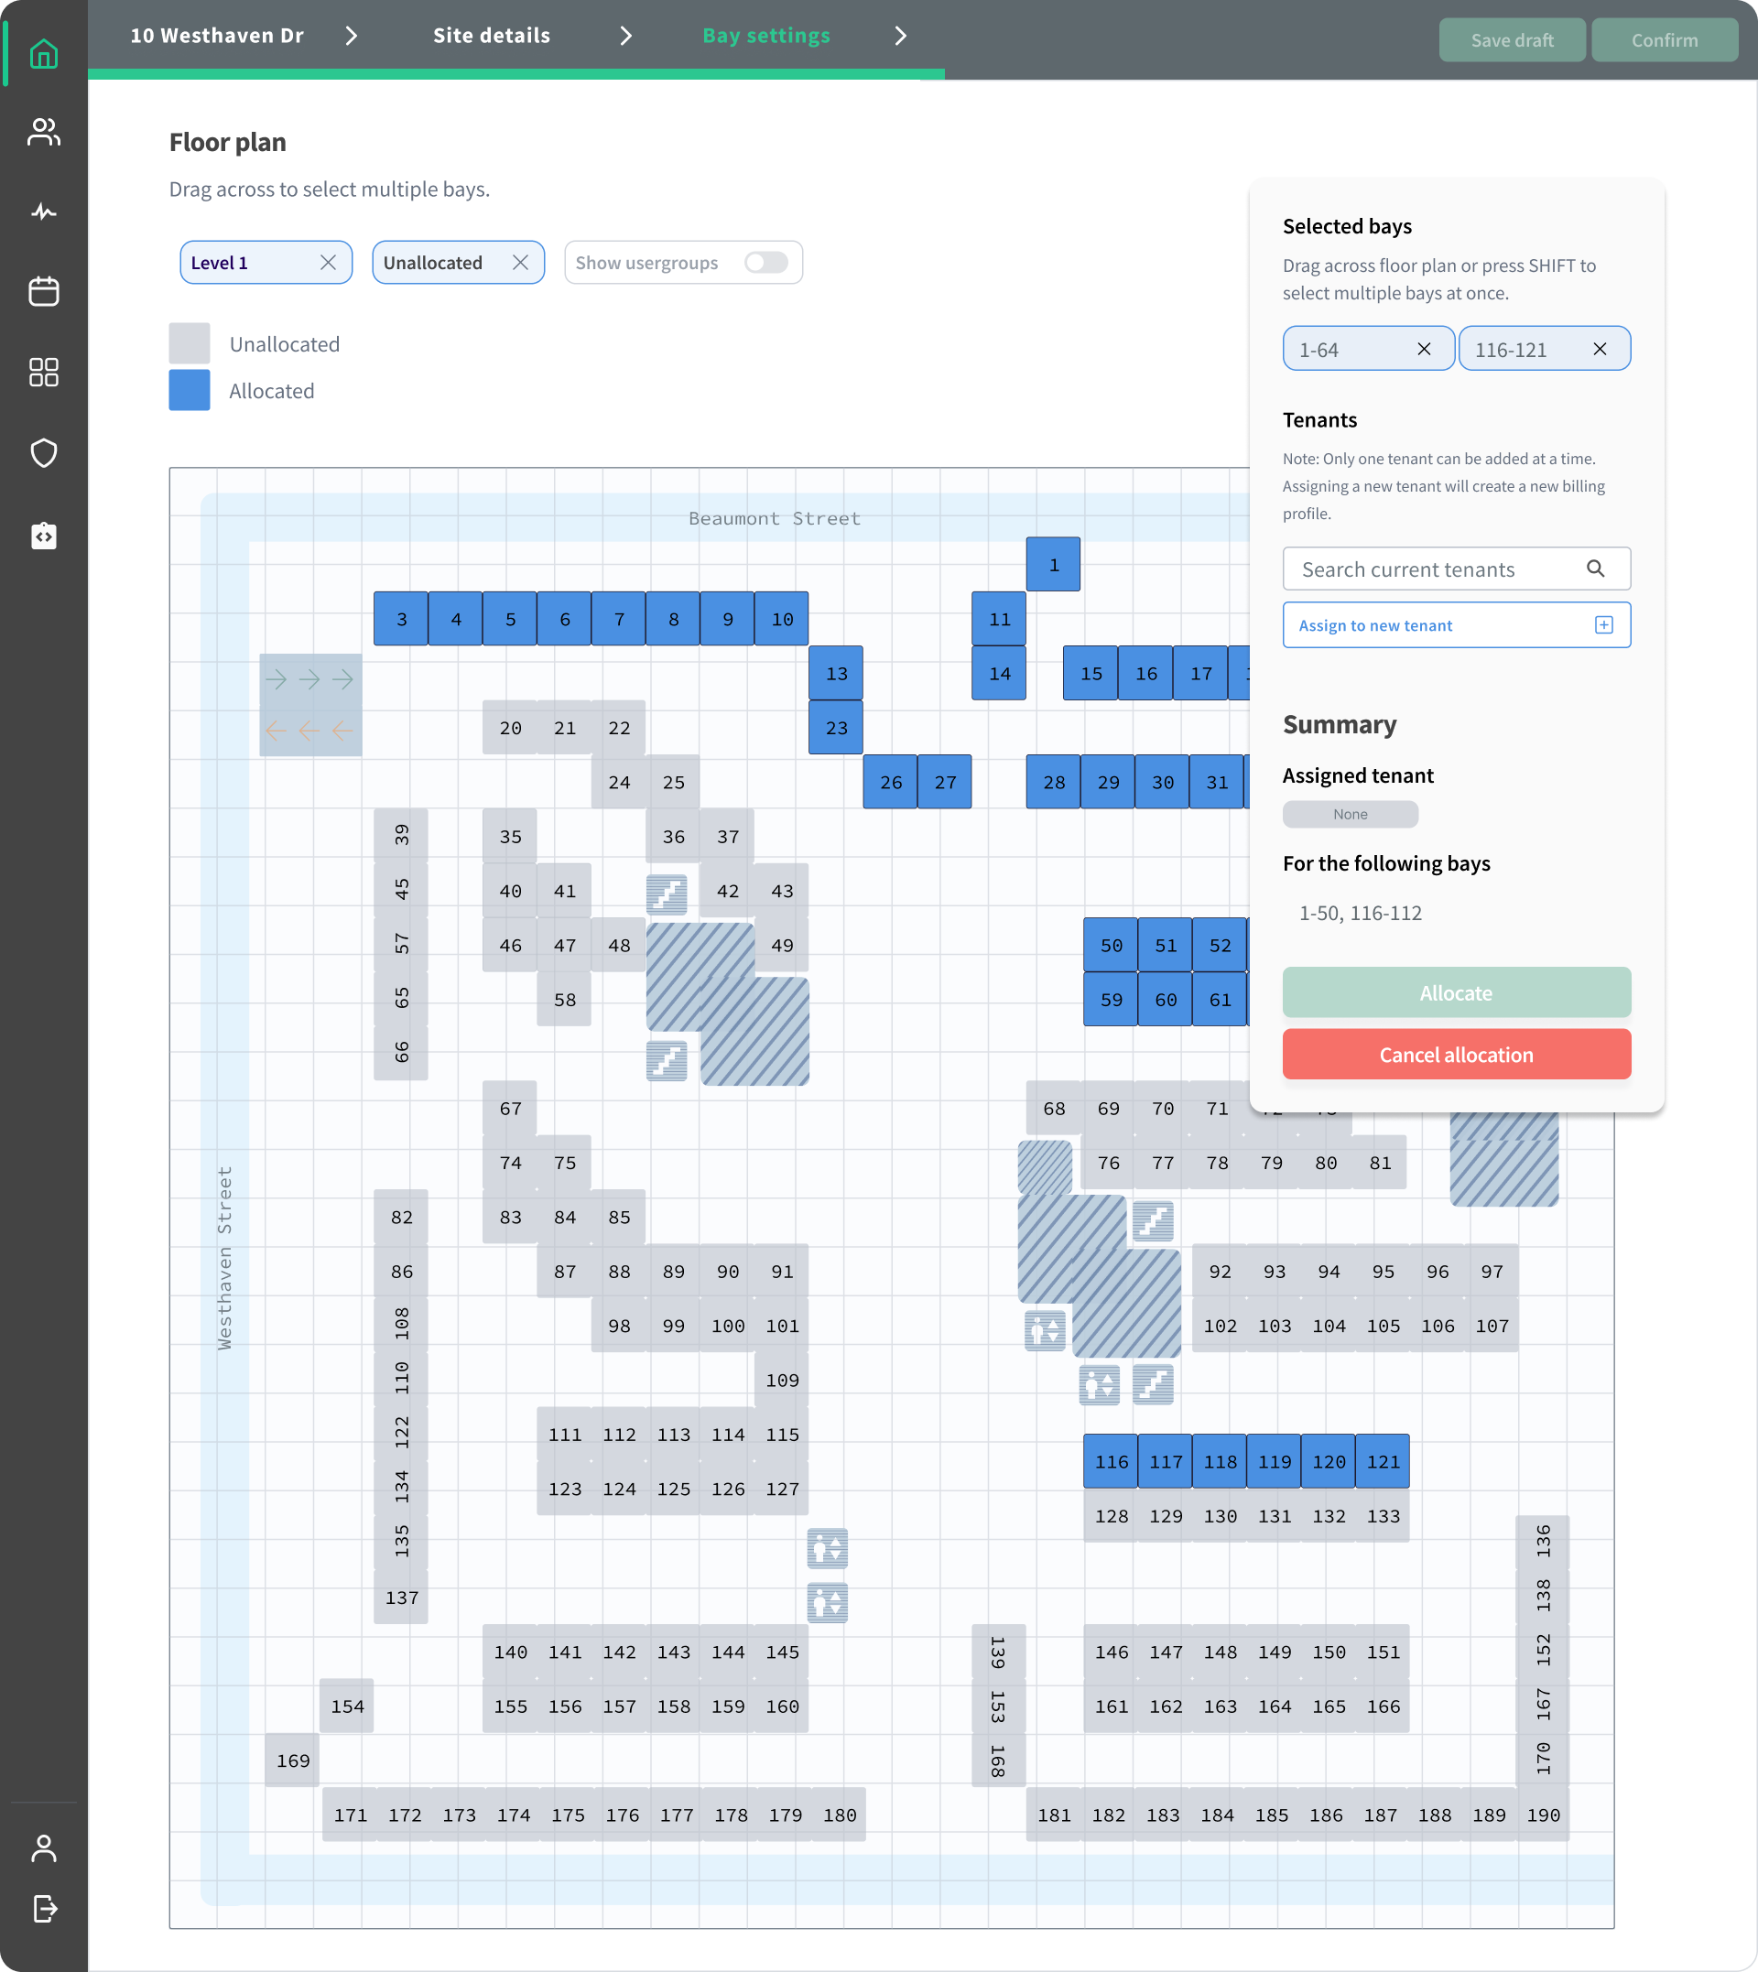Viewport: 1758px width, 1972px height.
Task: Click the None assigned tenant pill
Action: point(1351,814)
